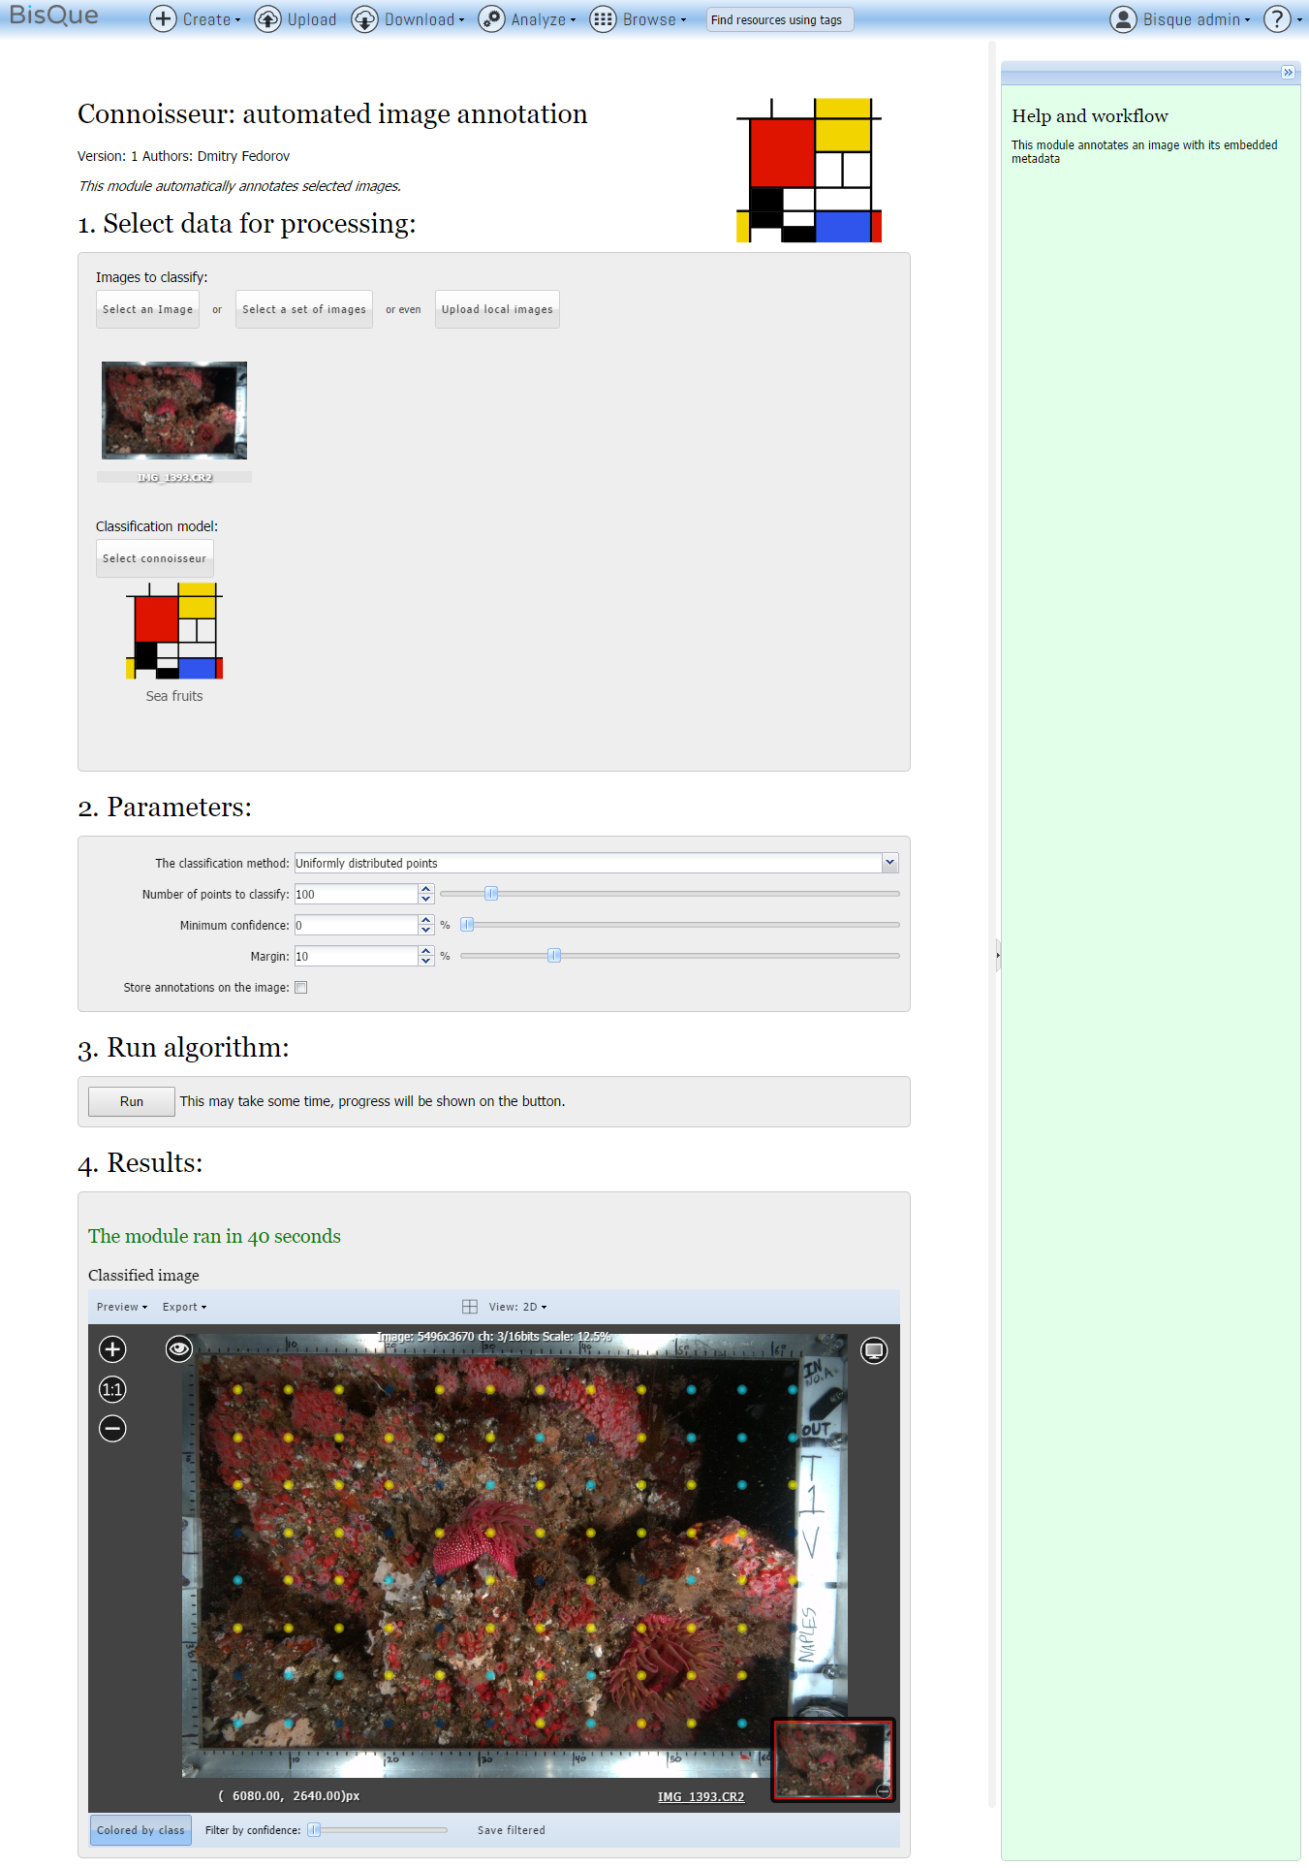Click the fullscreen monitor icon in viewer

tap(874, 1350)
